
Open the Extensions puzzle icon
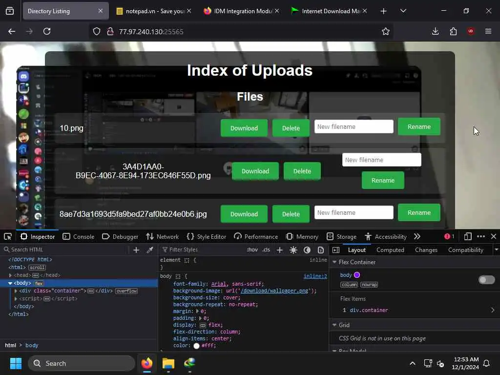pos(453,31)
